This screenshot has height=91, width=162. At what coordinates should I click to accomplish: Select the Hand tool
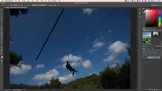pos(2,50)
